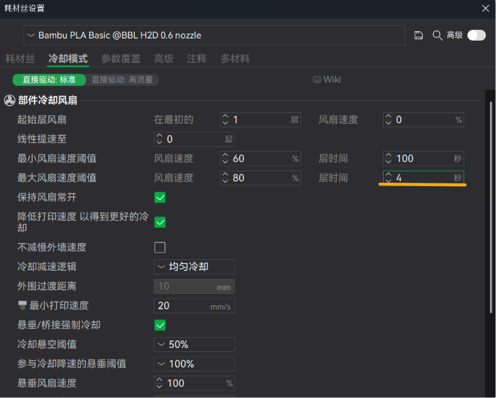
Task: Uncheck 降低打印速度 以得到更好的冷却 checkbox
Action: click(160, 222)
